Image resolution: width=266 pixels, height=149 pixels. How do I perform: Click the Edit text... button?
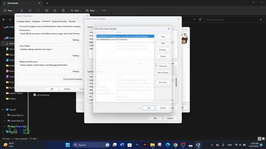point(163,82)
